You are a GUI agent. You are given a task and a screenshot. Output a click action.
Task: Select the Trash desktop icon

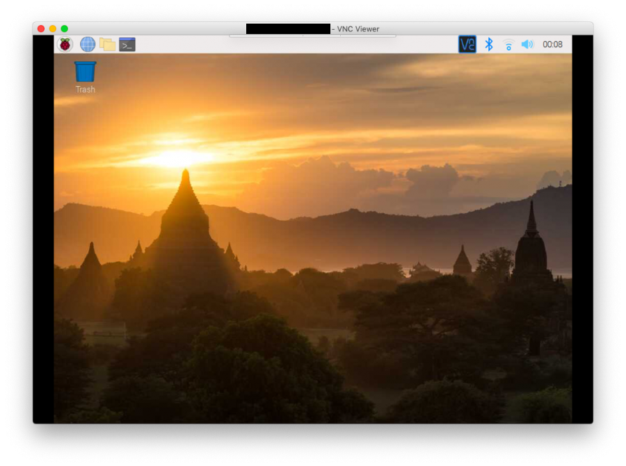(x=86, y=72)
